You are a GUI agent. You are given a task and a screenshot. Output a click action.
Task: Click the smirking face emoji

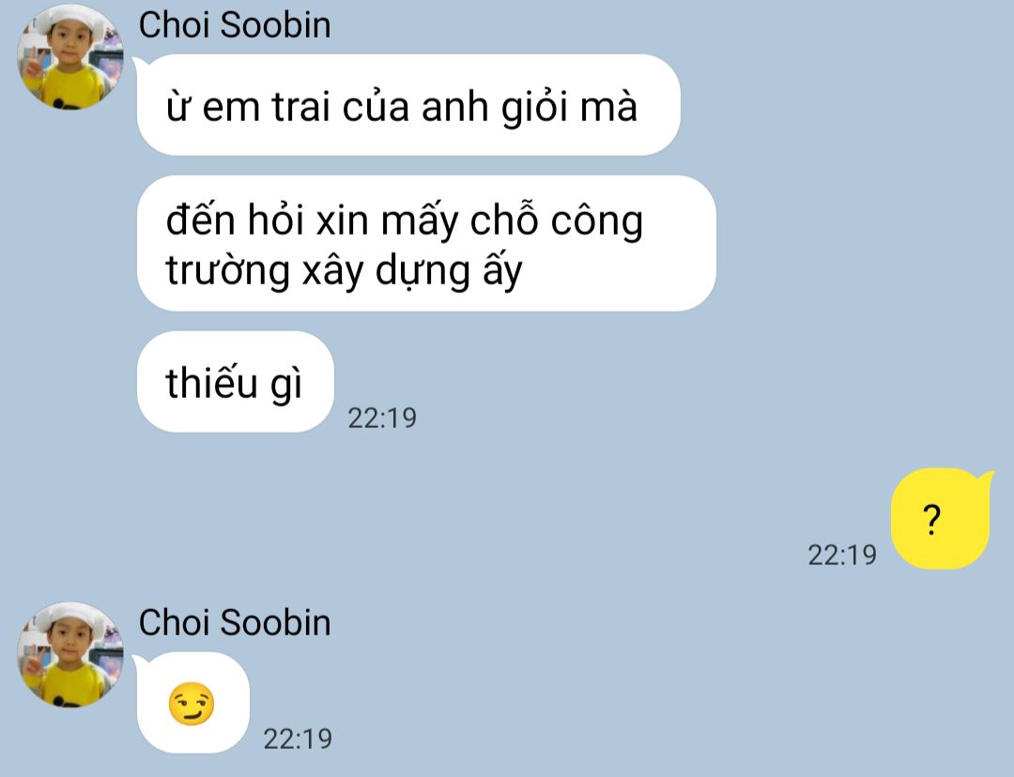coord(192,703)
